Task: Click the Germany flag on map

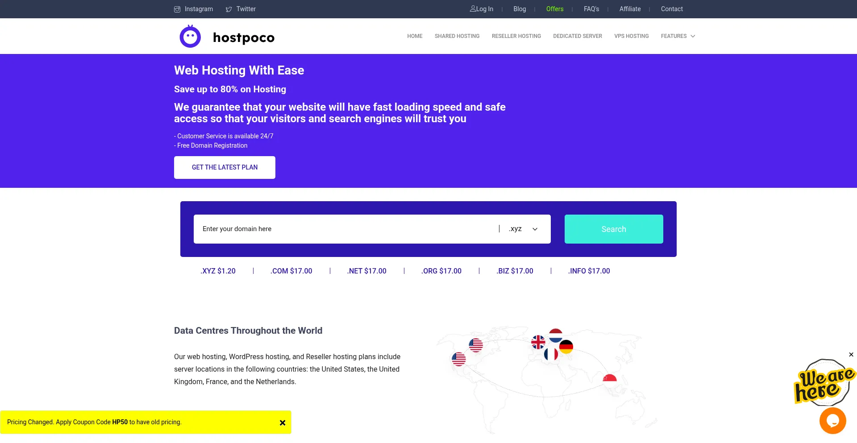Action: pos(566,347)
